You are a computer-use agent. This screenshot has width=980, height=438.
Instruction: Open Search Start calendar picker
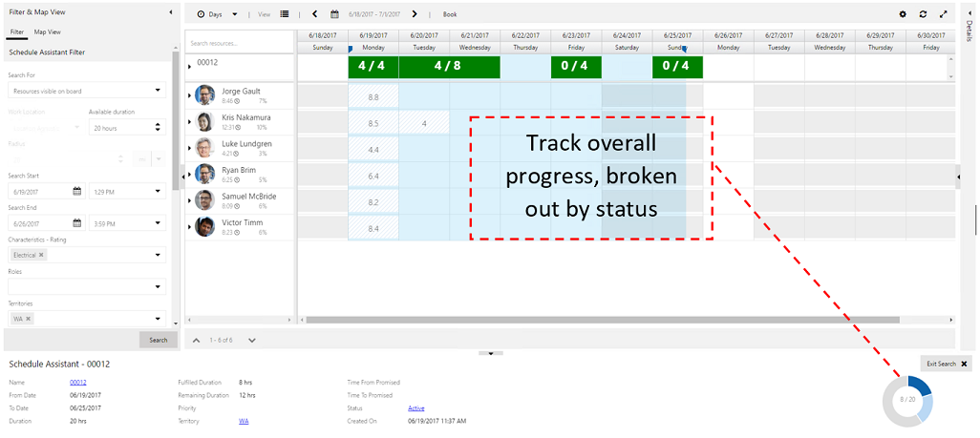click(x=77, y=191)
